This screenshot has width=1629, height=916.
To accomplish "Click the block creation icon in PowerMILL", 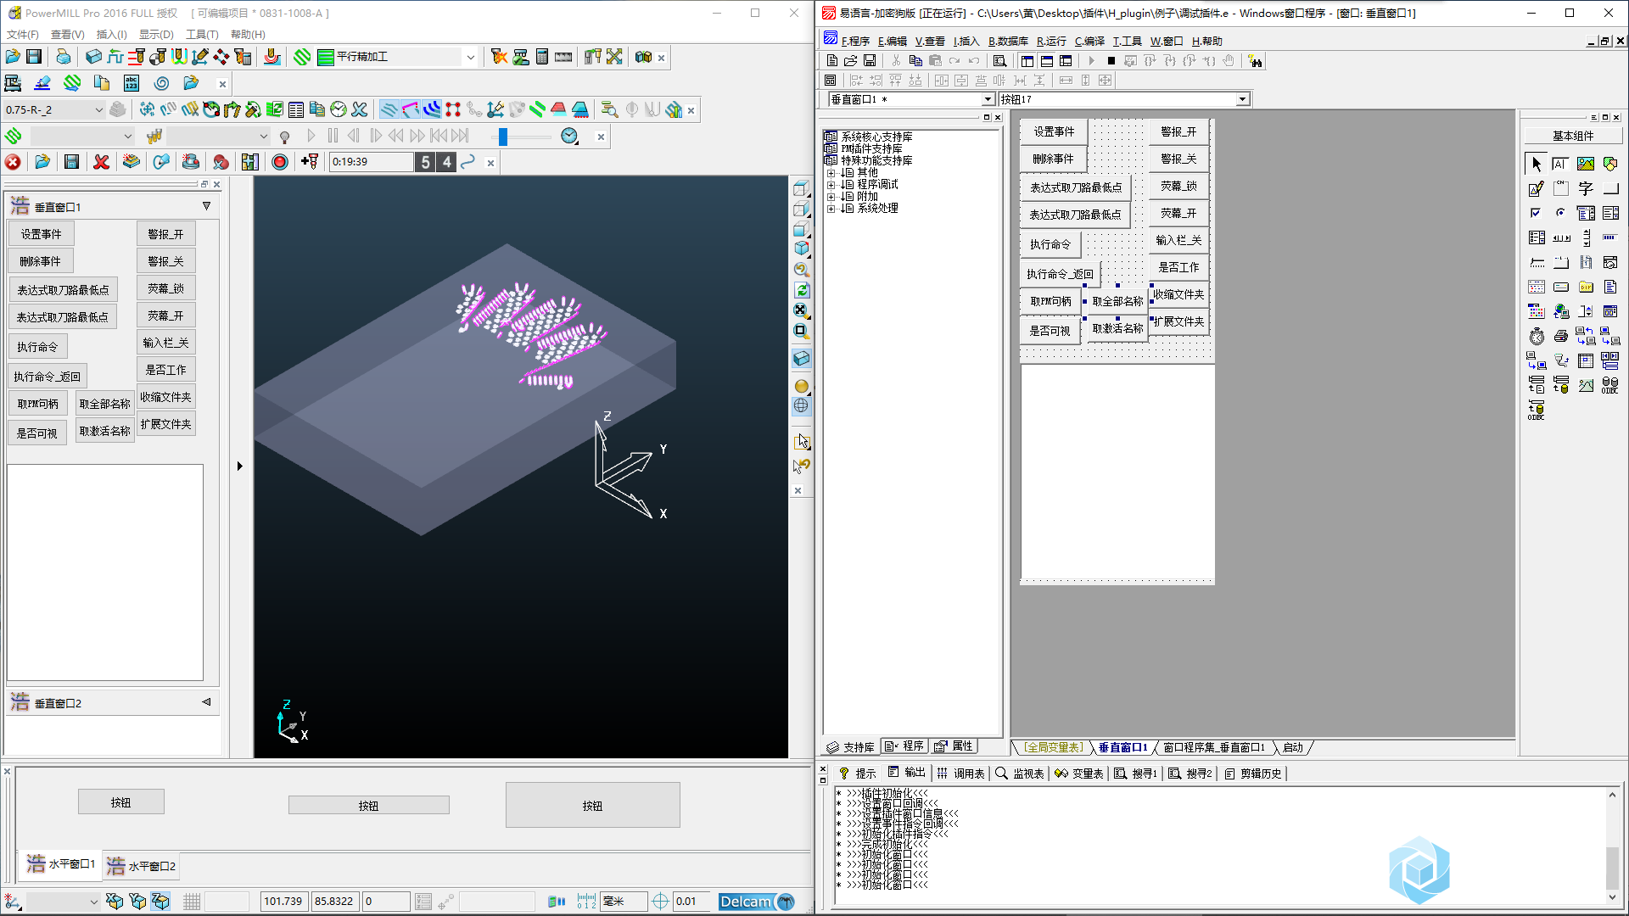I will (x=93, y=57).
